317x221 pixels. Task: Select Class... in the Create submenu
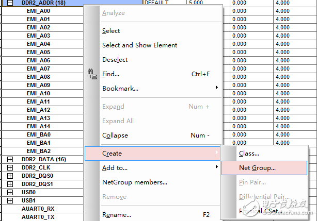[x=249, y=154]
